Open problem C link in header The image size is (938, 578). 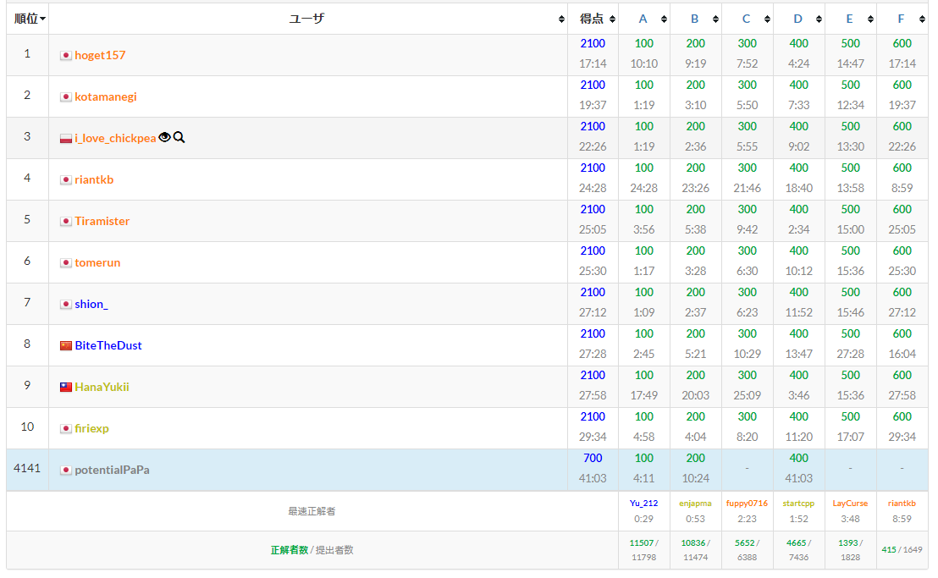(746, 19)
